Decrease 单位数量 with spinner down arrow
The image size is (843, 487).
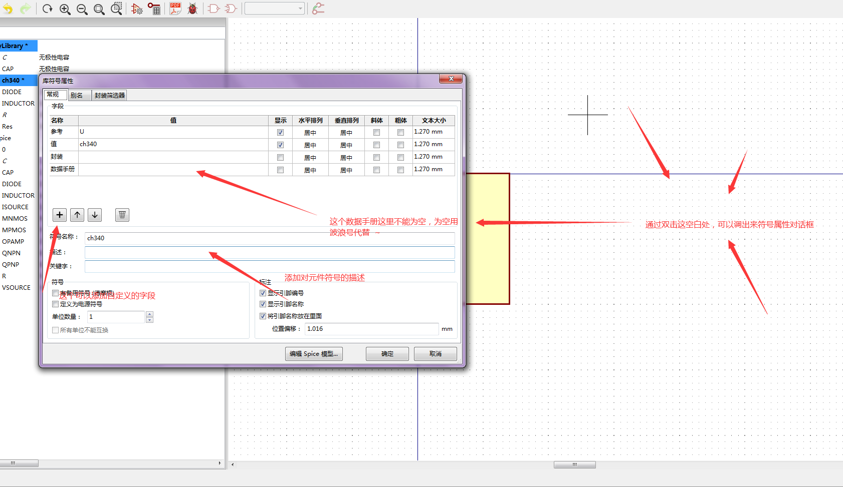tap(149, 320)
